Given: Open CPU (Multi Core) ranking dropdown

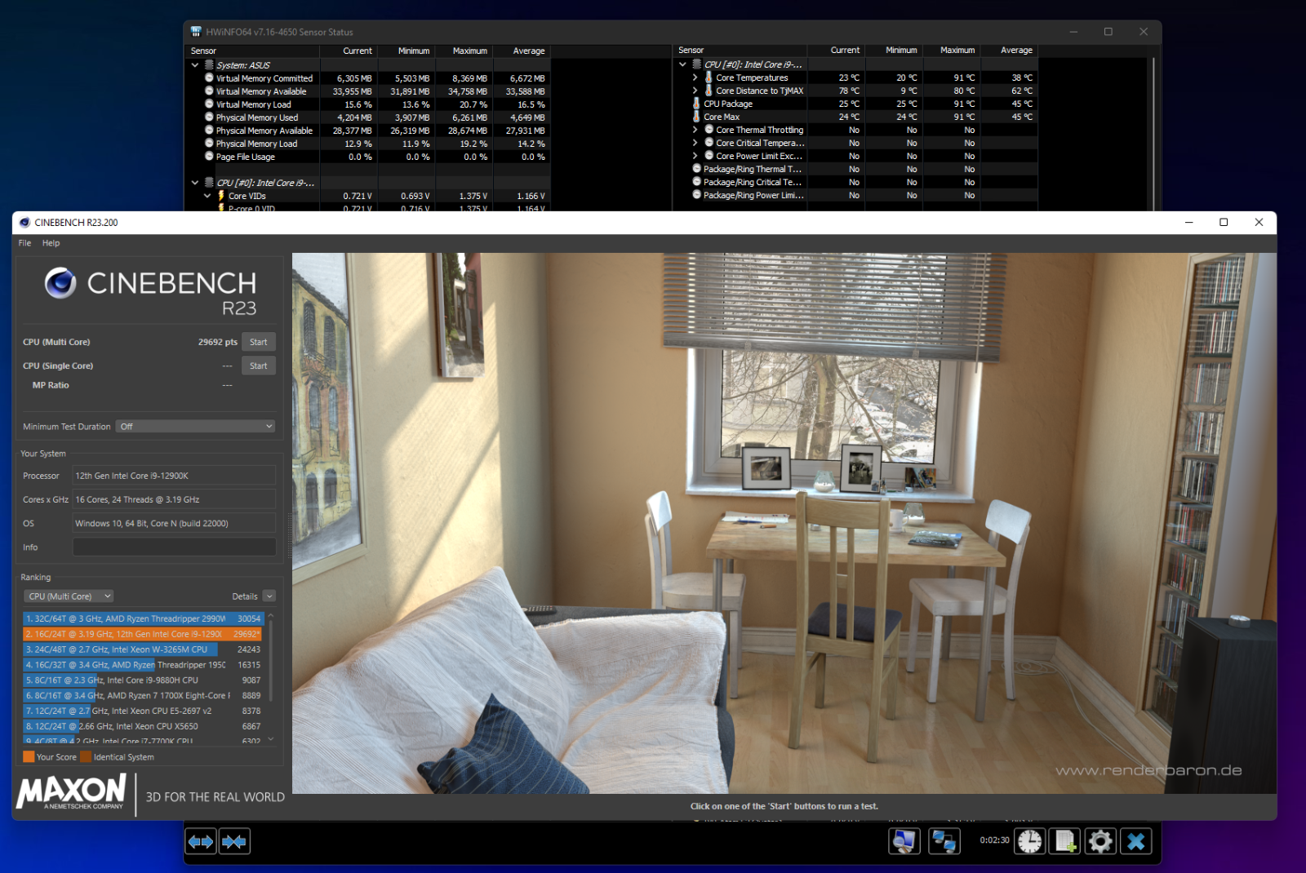Looking at the screenshot, I should click(69, 596).
